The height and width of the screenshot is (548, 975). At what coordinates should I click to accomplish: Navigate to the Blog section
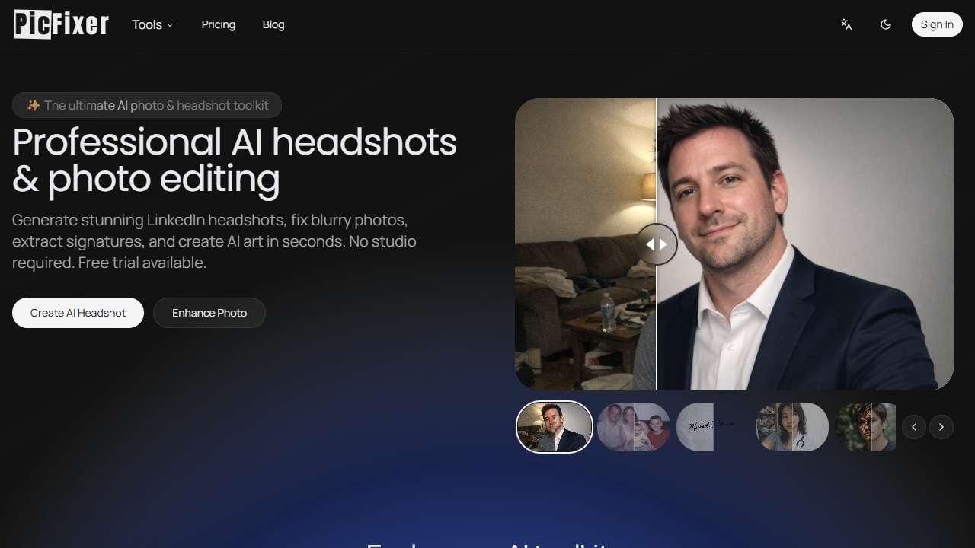273,24
